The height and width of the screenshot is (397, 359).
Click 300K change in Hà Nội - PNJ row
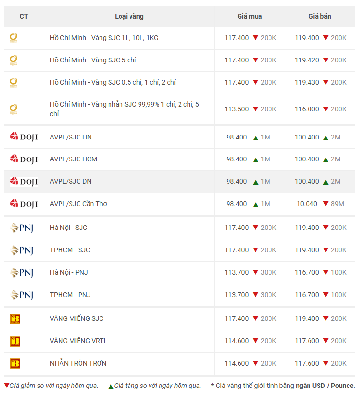[x=269, y=272]
